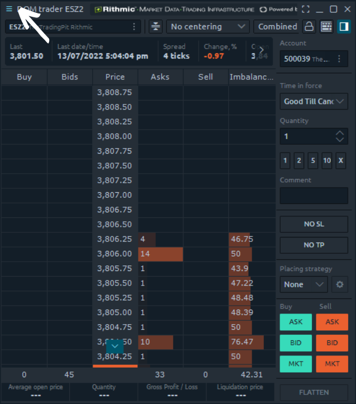356x404 pixels.
Task: Toggle the panel lock icon
Action: click(309, 26)
